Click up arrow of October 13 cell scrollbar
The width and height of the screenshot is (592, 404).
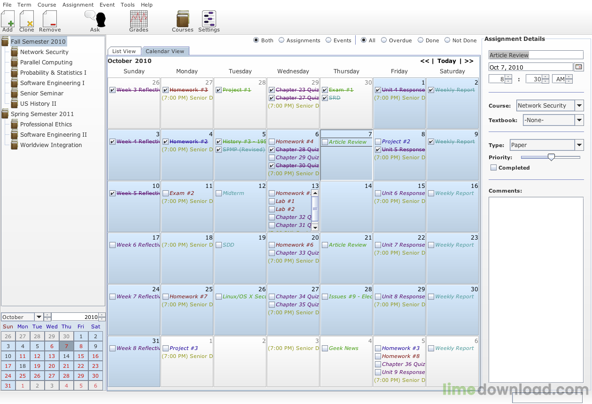click(315, 193)
